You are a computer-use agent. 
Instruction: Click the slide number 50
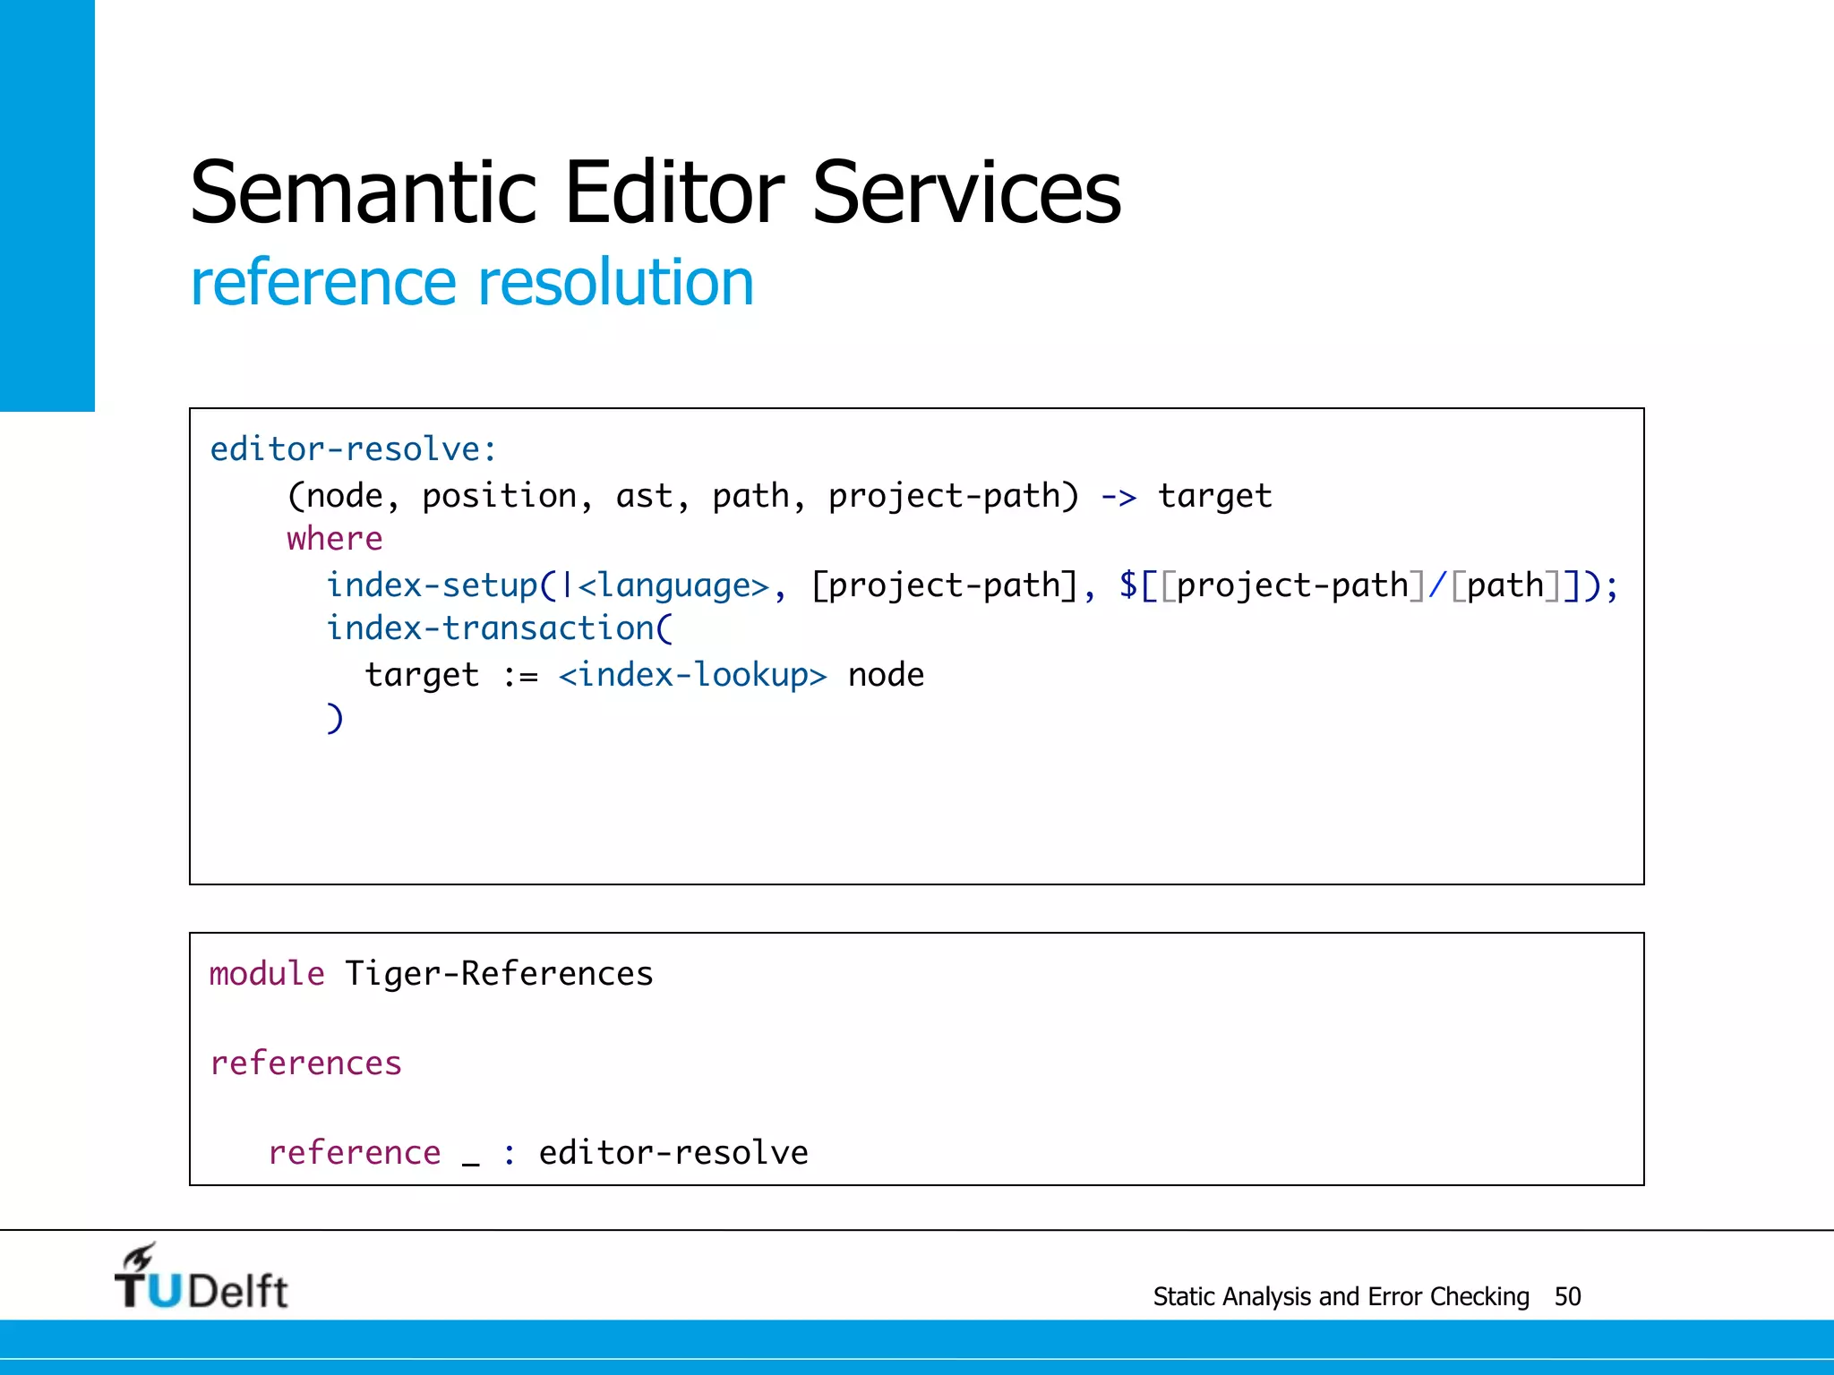(x=1567, y=1296)
